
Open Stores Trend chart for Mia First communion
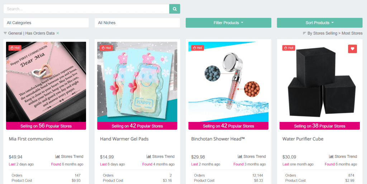[69, 156]
